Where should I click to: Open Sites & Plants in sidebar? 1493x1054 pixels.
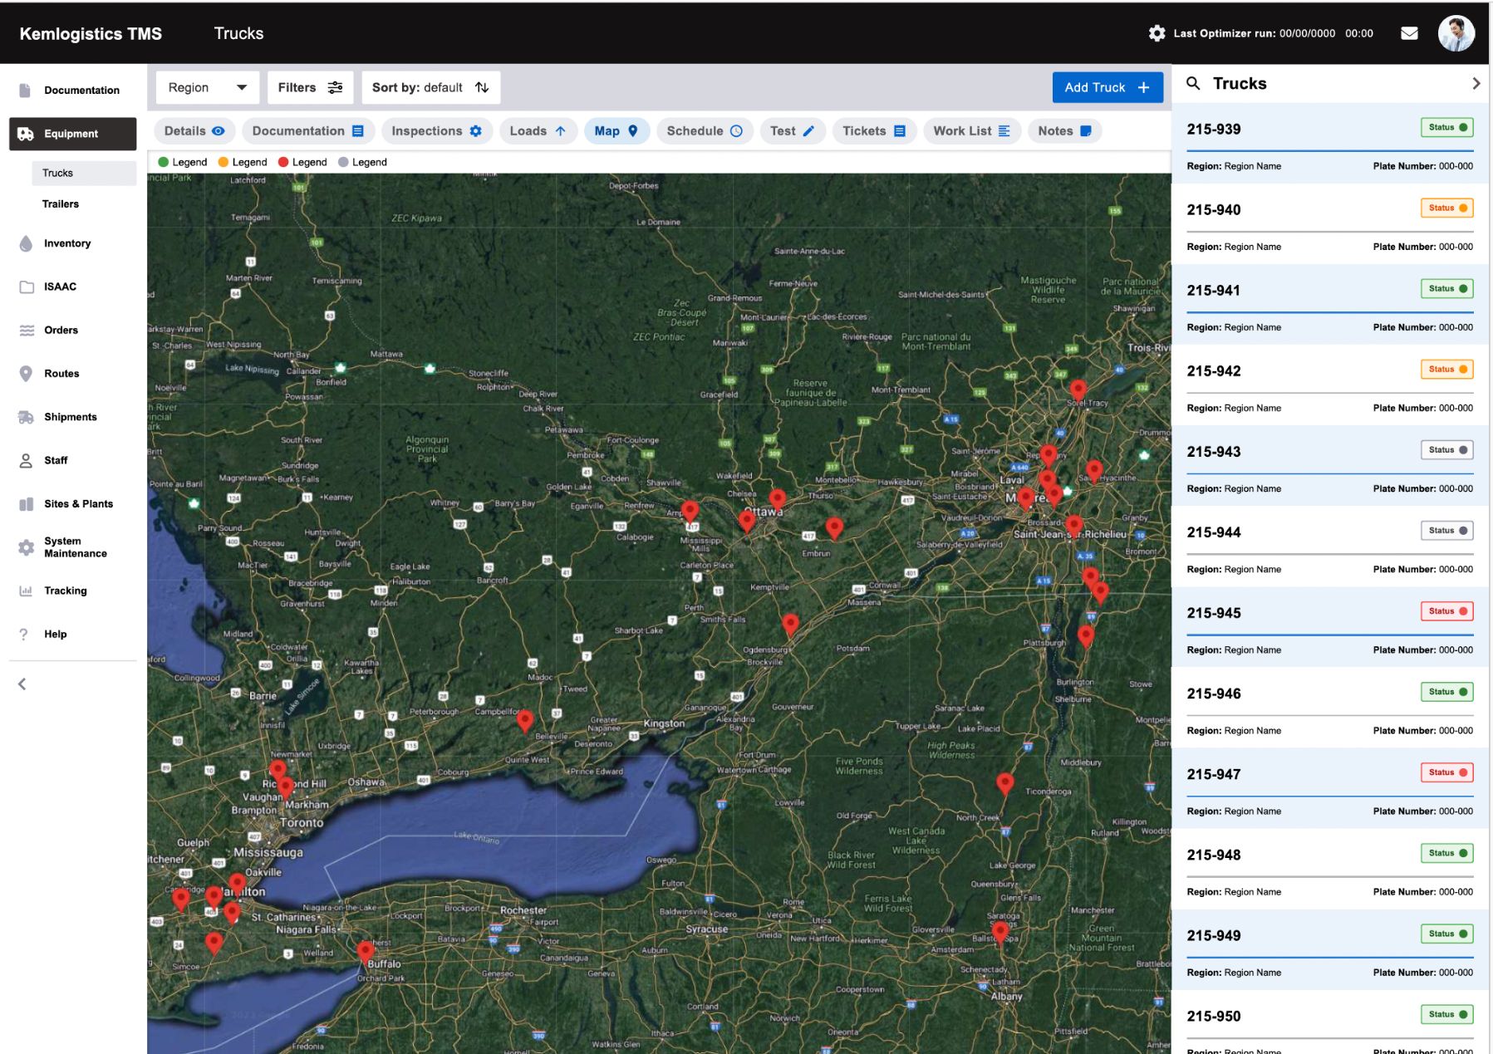tap(72, 503)
